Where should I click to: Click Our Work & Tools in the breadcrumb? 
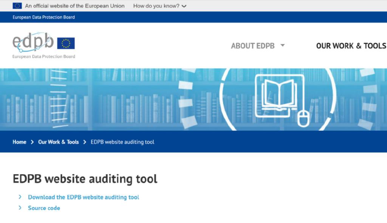(58, 142)
